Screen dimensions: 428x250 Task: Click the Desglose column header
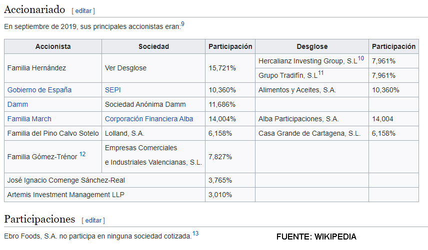(312, 46)
